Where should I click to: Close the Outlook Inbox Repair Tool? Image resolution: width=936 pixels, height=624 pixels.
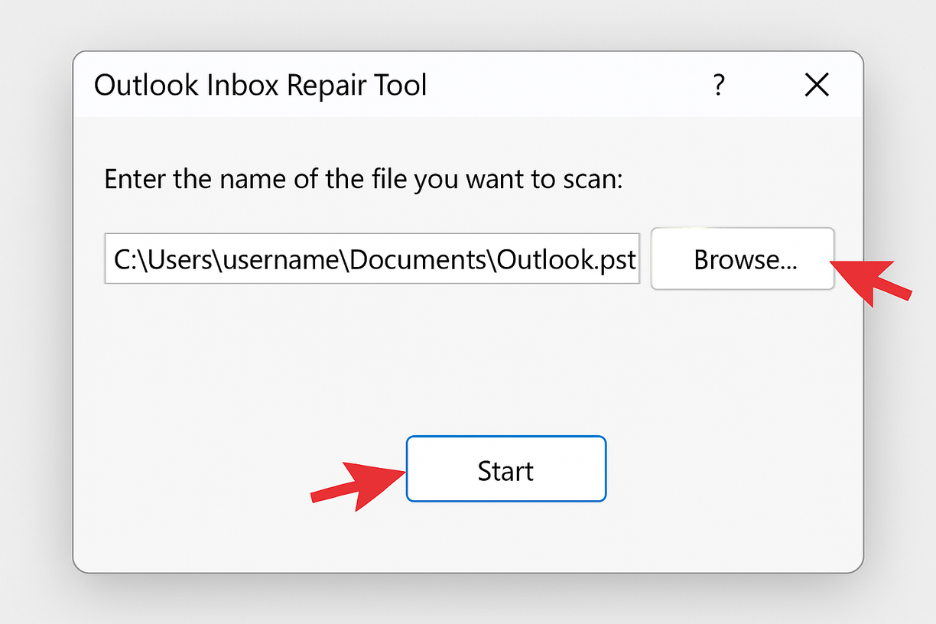817,86
